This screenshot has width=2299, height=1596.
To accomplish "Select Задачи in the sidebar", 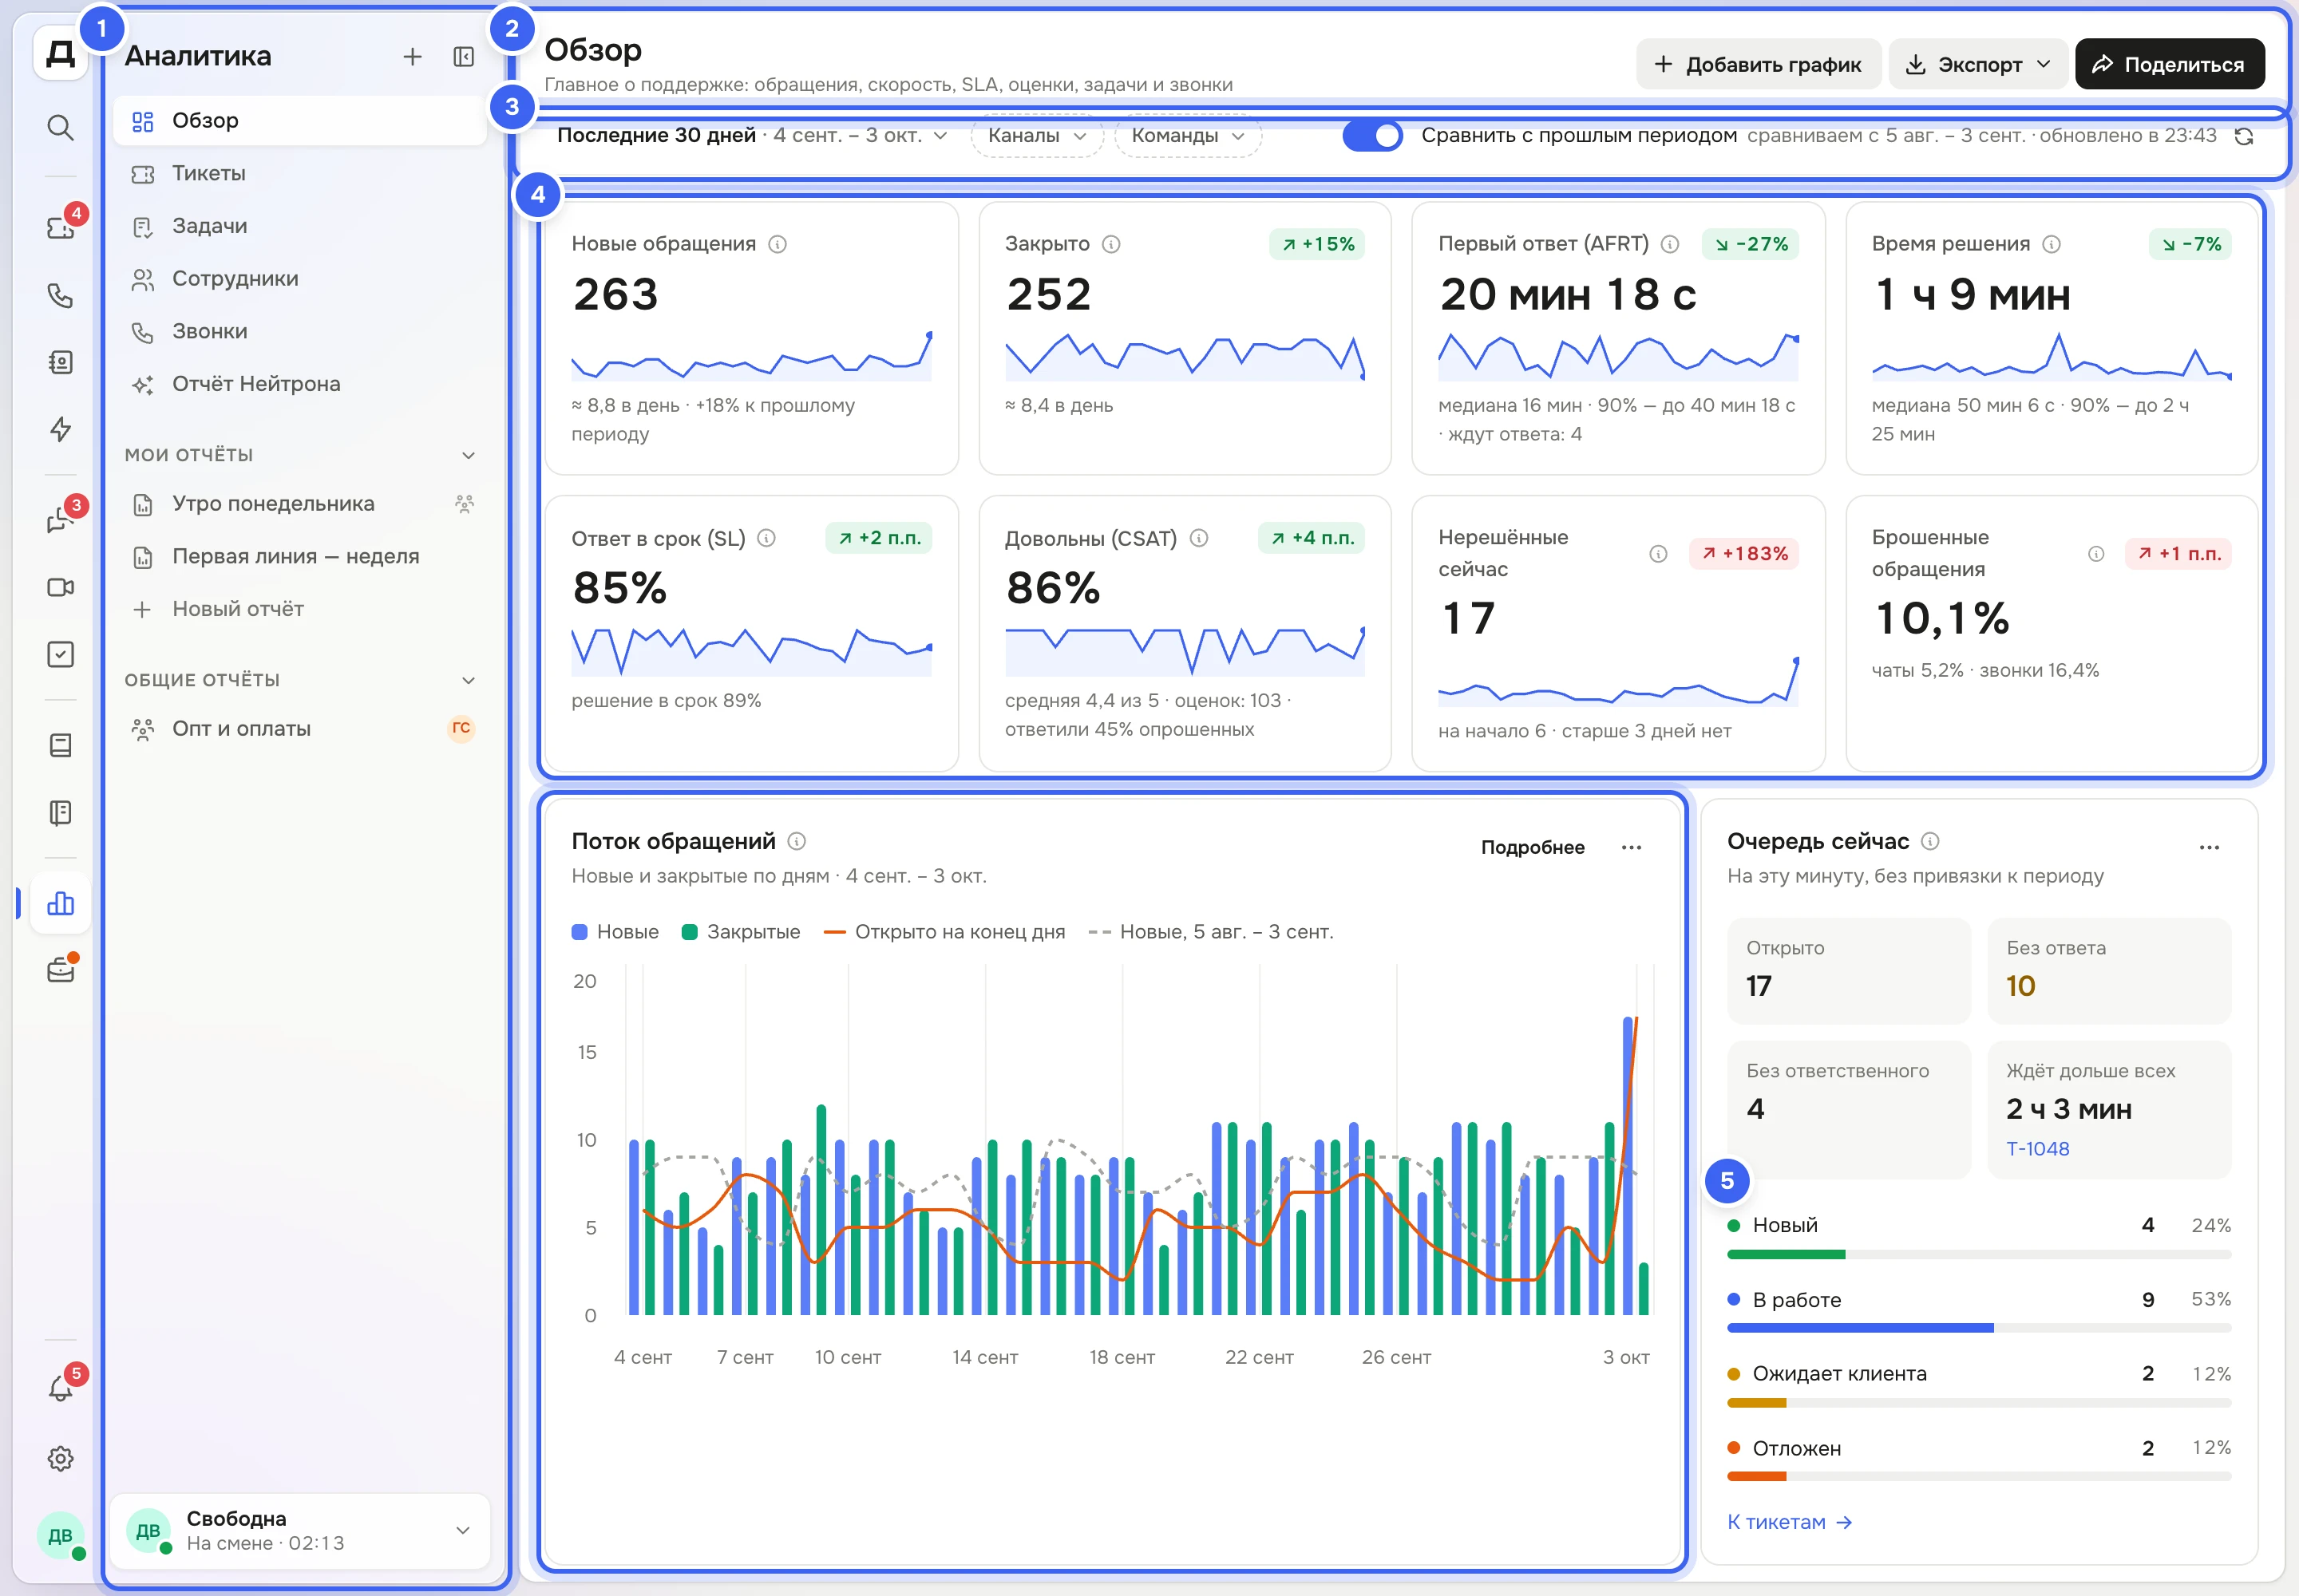I will coord(300,226).
